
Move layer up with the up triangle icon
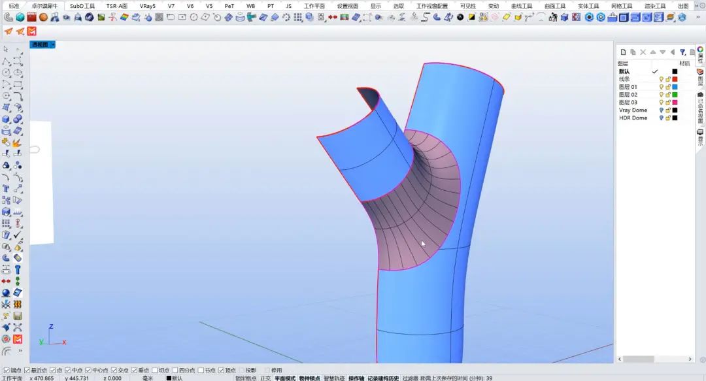(x=652, y=52)
